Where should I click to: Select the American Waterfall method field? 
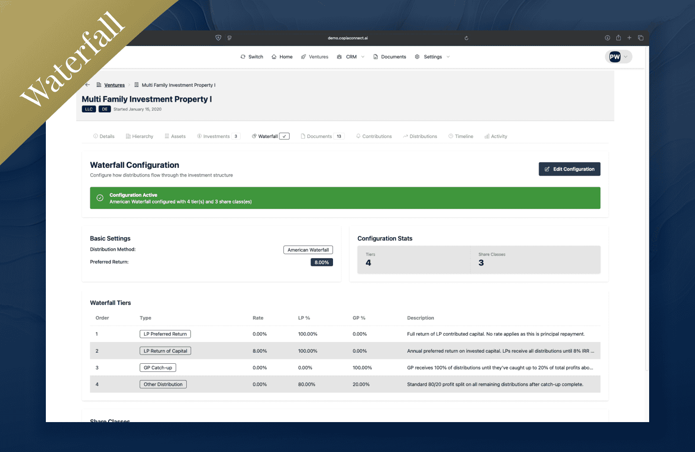[308, 249]
